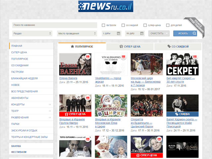Click the ticket badge on Vivaldianno poster
The width and height of the screenshot is (212, 159).
coord(123,57)
